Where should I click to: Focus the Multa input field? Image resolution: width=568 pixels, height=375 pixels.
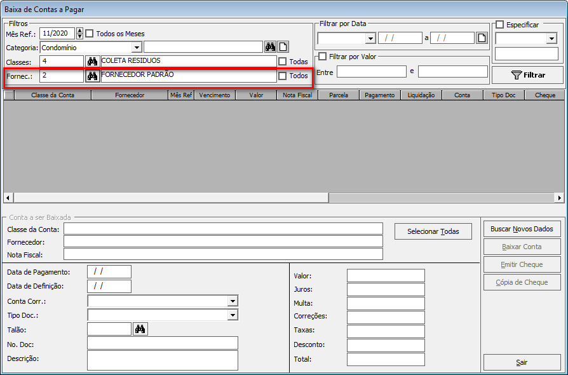pyautogui.click(x=386, y=303)
